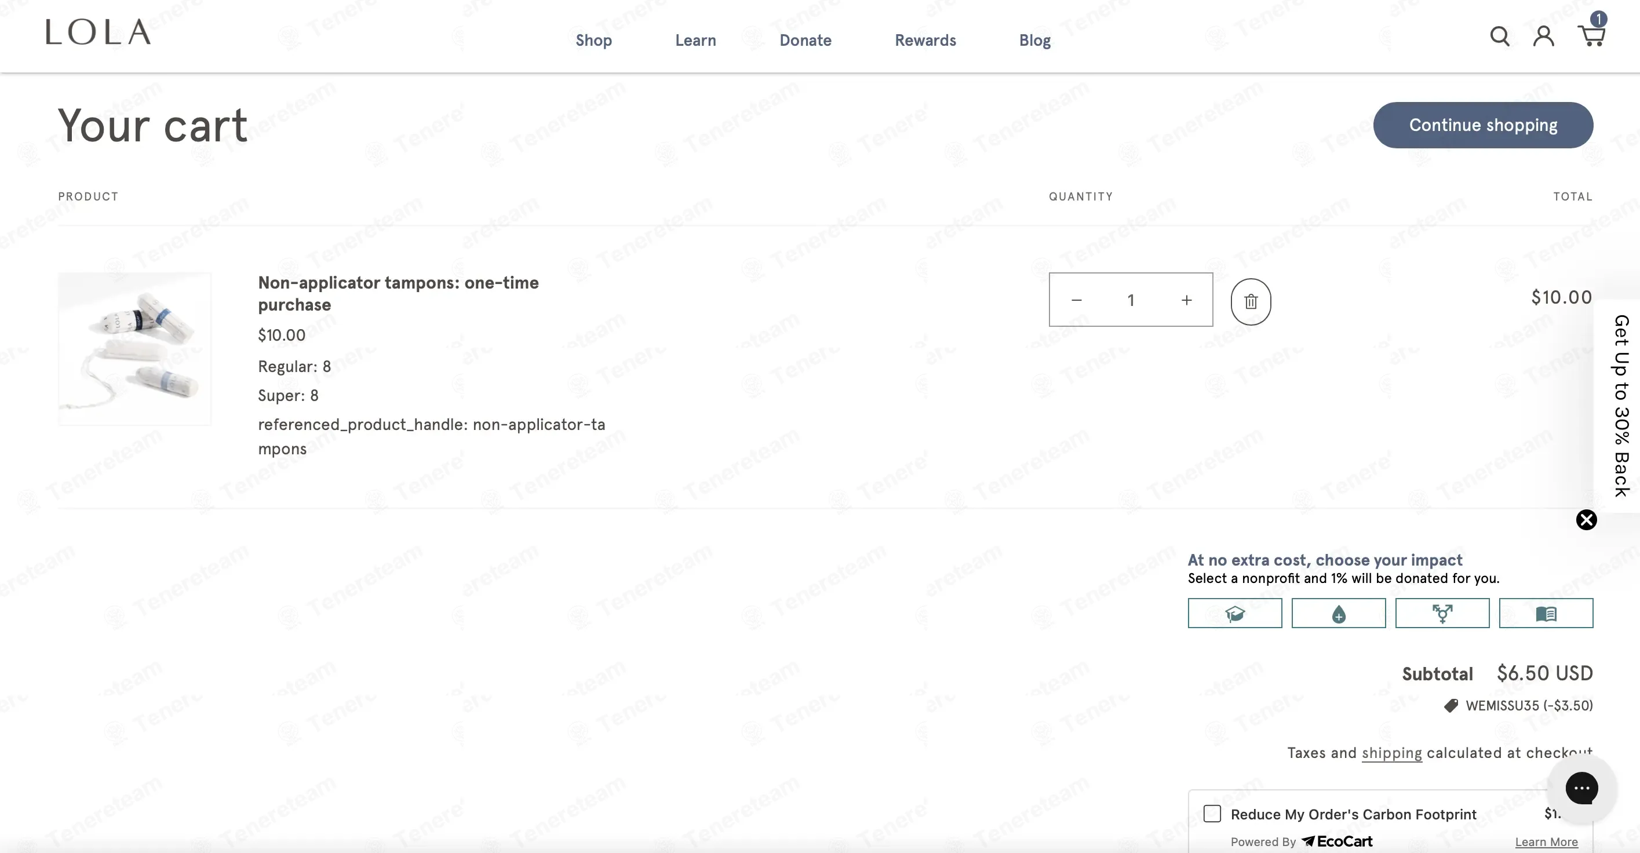Click the EcoCart Learn More link
The height and width of the screenshot is (853, 1640).
(x=1546, y=841)
